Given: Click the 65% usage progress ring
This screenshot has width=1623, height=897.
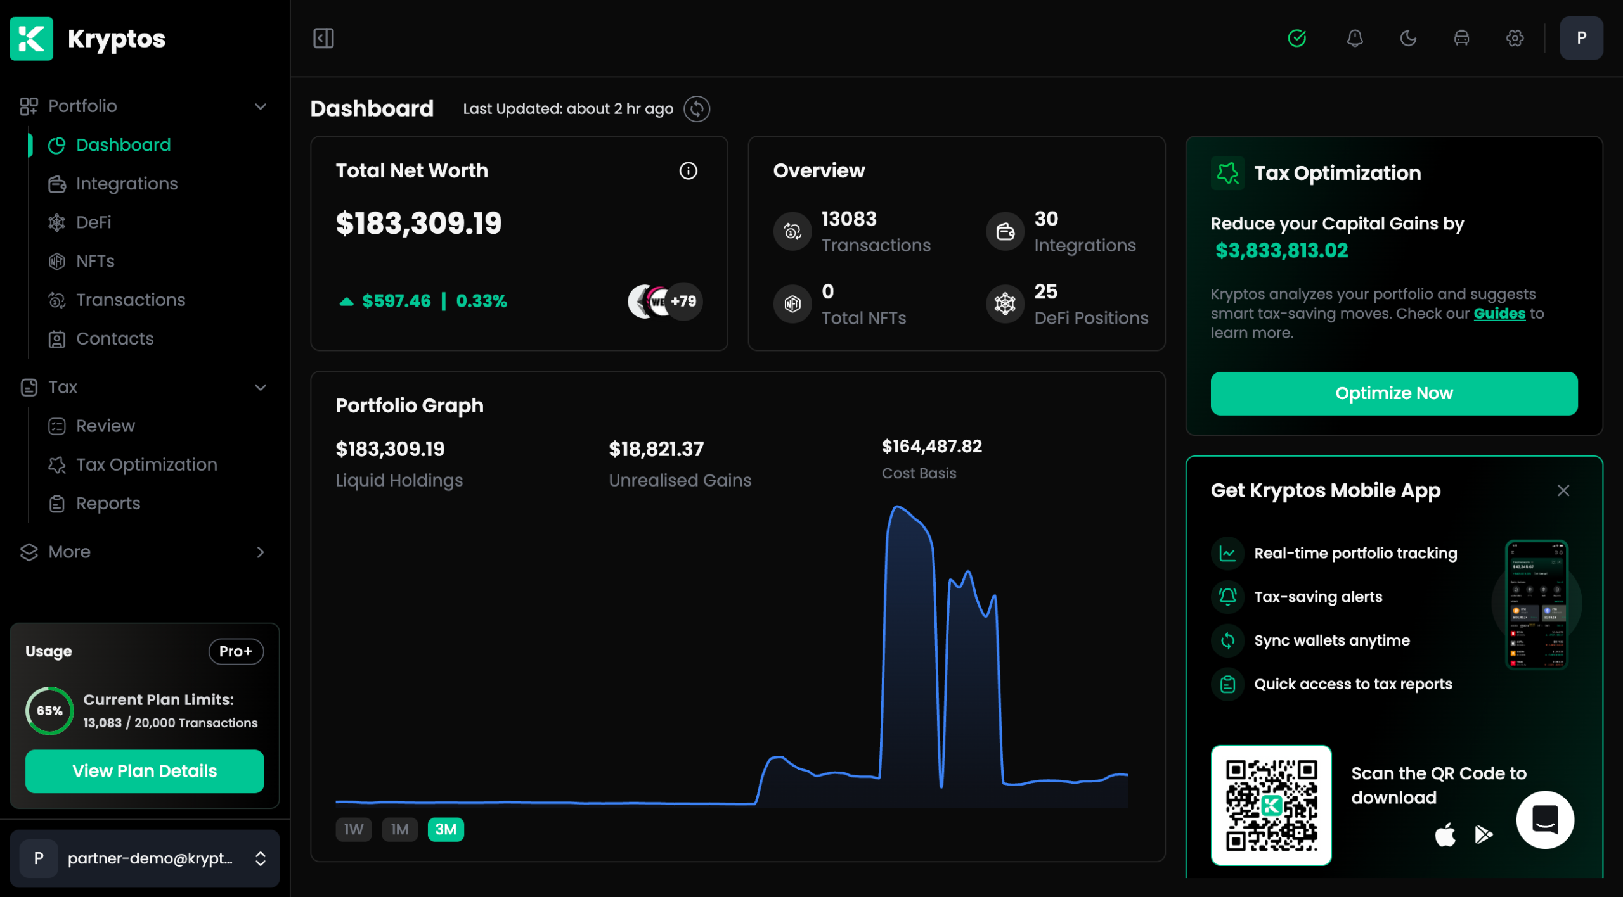Looking at the screenshot, I should coord(49,711).
